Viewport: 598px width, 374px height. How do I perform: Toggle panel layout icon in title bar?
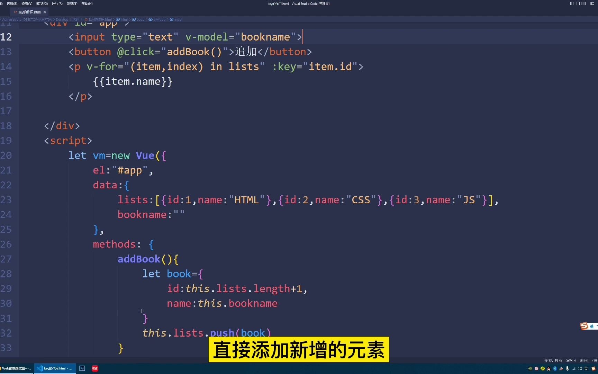pos(578,3)
